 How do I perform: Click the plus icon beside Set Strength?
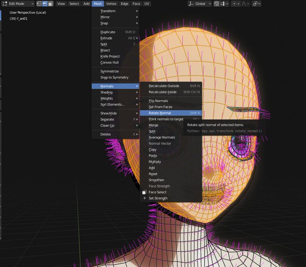[x=144, y=198]
